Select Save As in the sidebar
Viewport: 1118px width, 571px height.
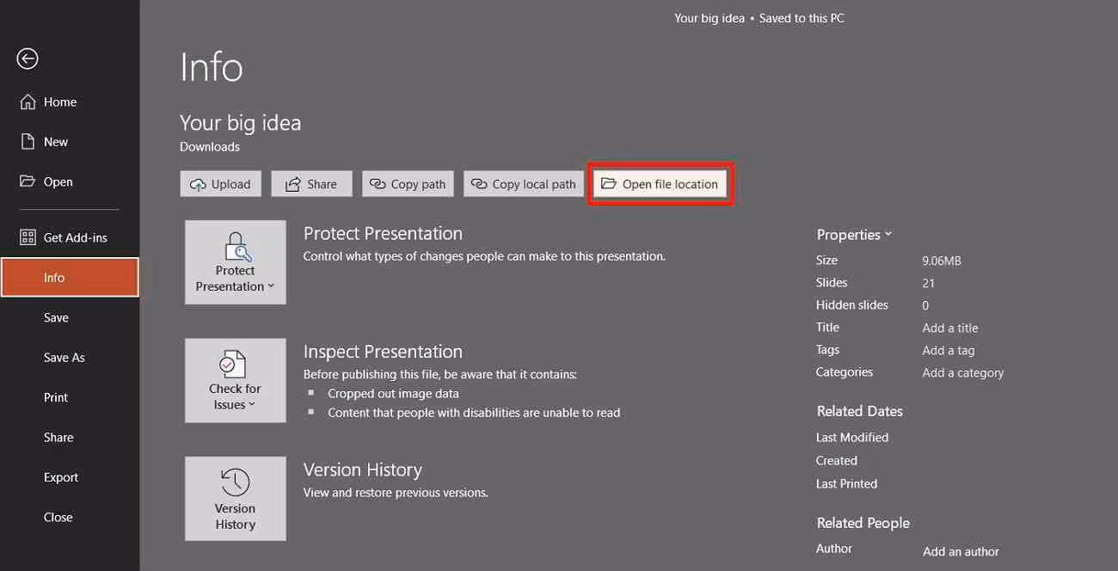(64, 358)
